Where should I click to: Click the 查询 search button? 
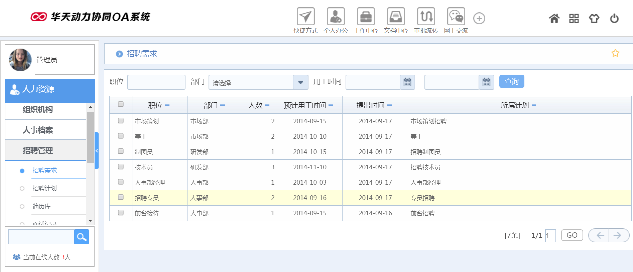(511, 82)
